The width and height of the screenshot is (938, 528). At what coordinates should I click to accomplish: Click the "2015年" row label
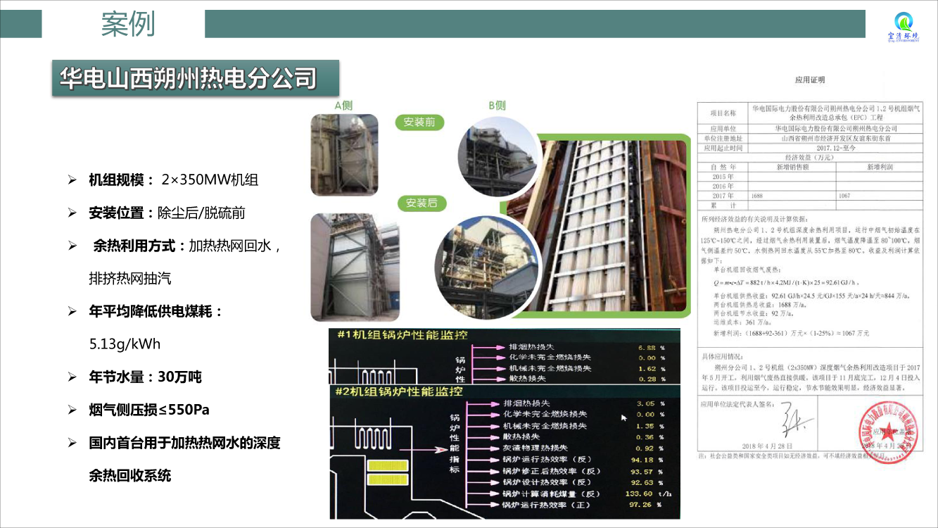pos(723,177)
